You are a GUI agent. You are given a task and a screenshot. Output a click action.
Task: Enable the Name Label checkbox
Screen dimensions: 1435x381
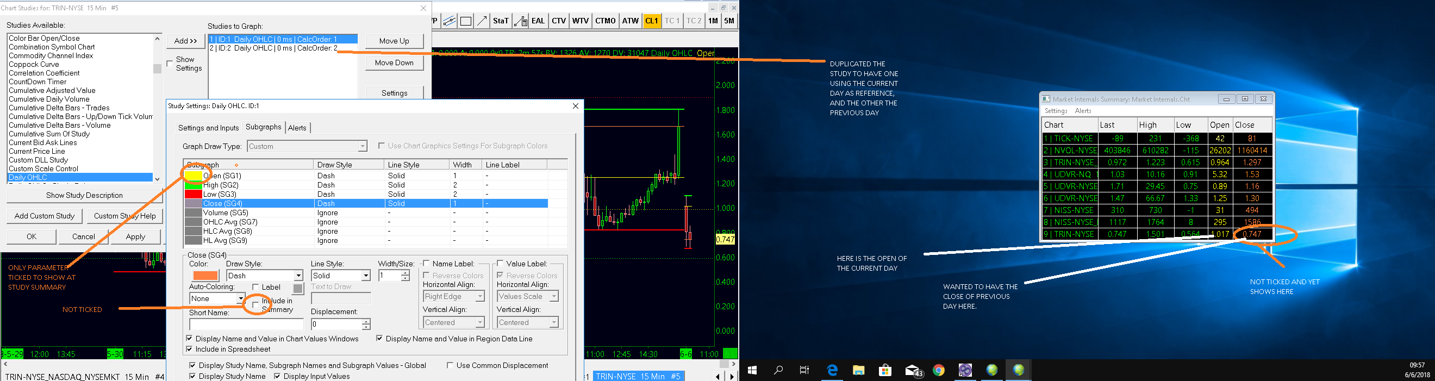click(x=426, y=264)
